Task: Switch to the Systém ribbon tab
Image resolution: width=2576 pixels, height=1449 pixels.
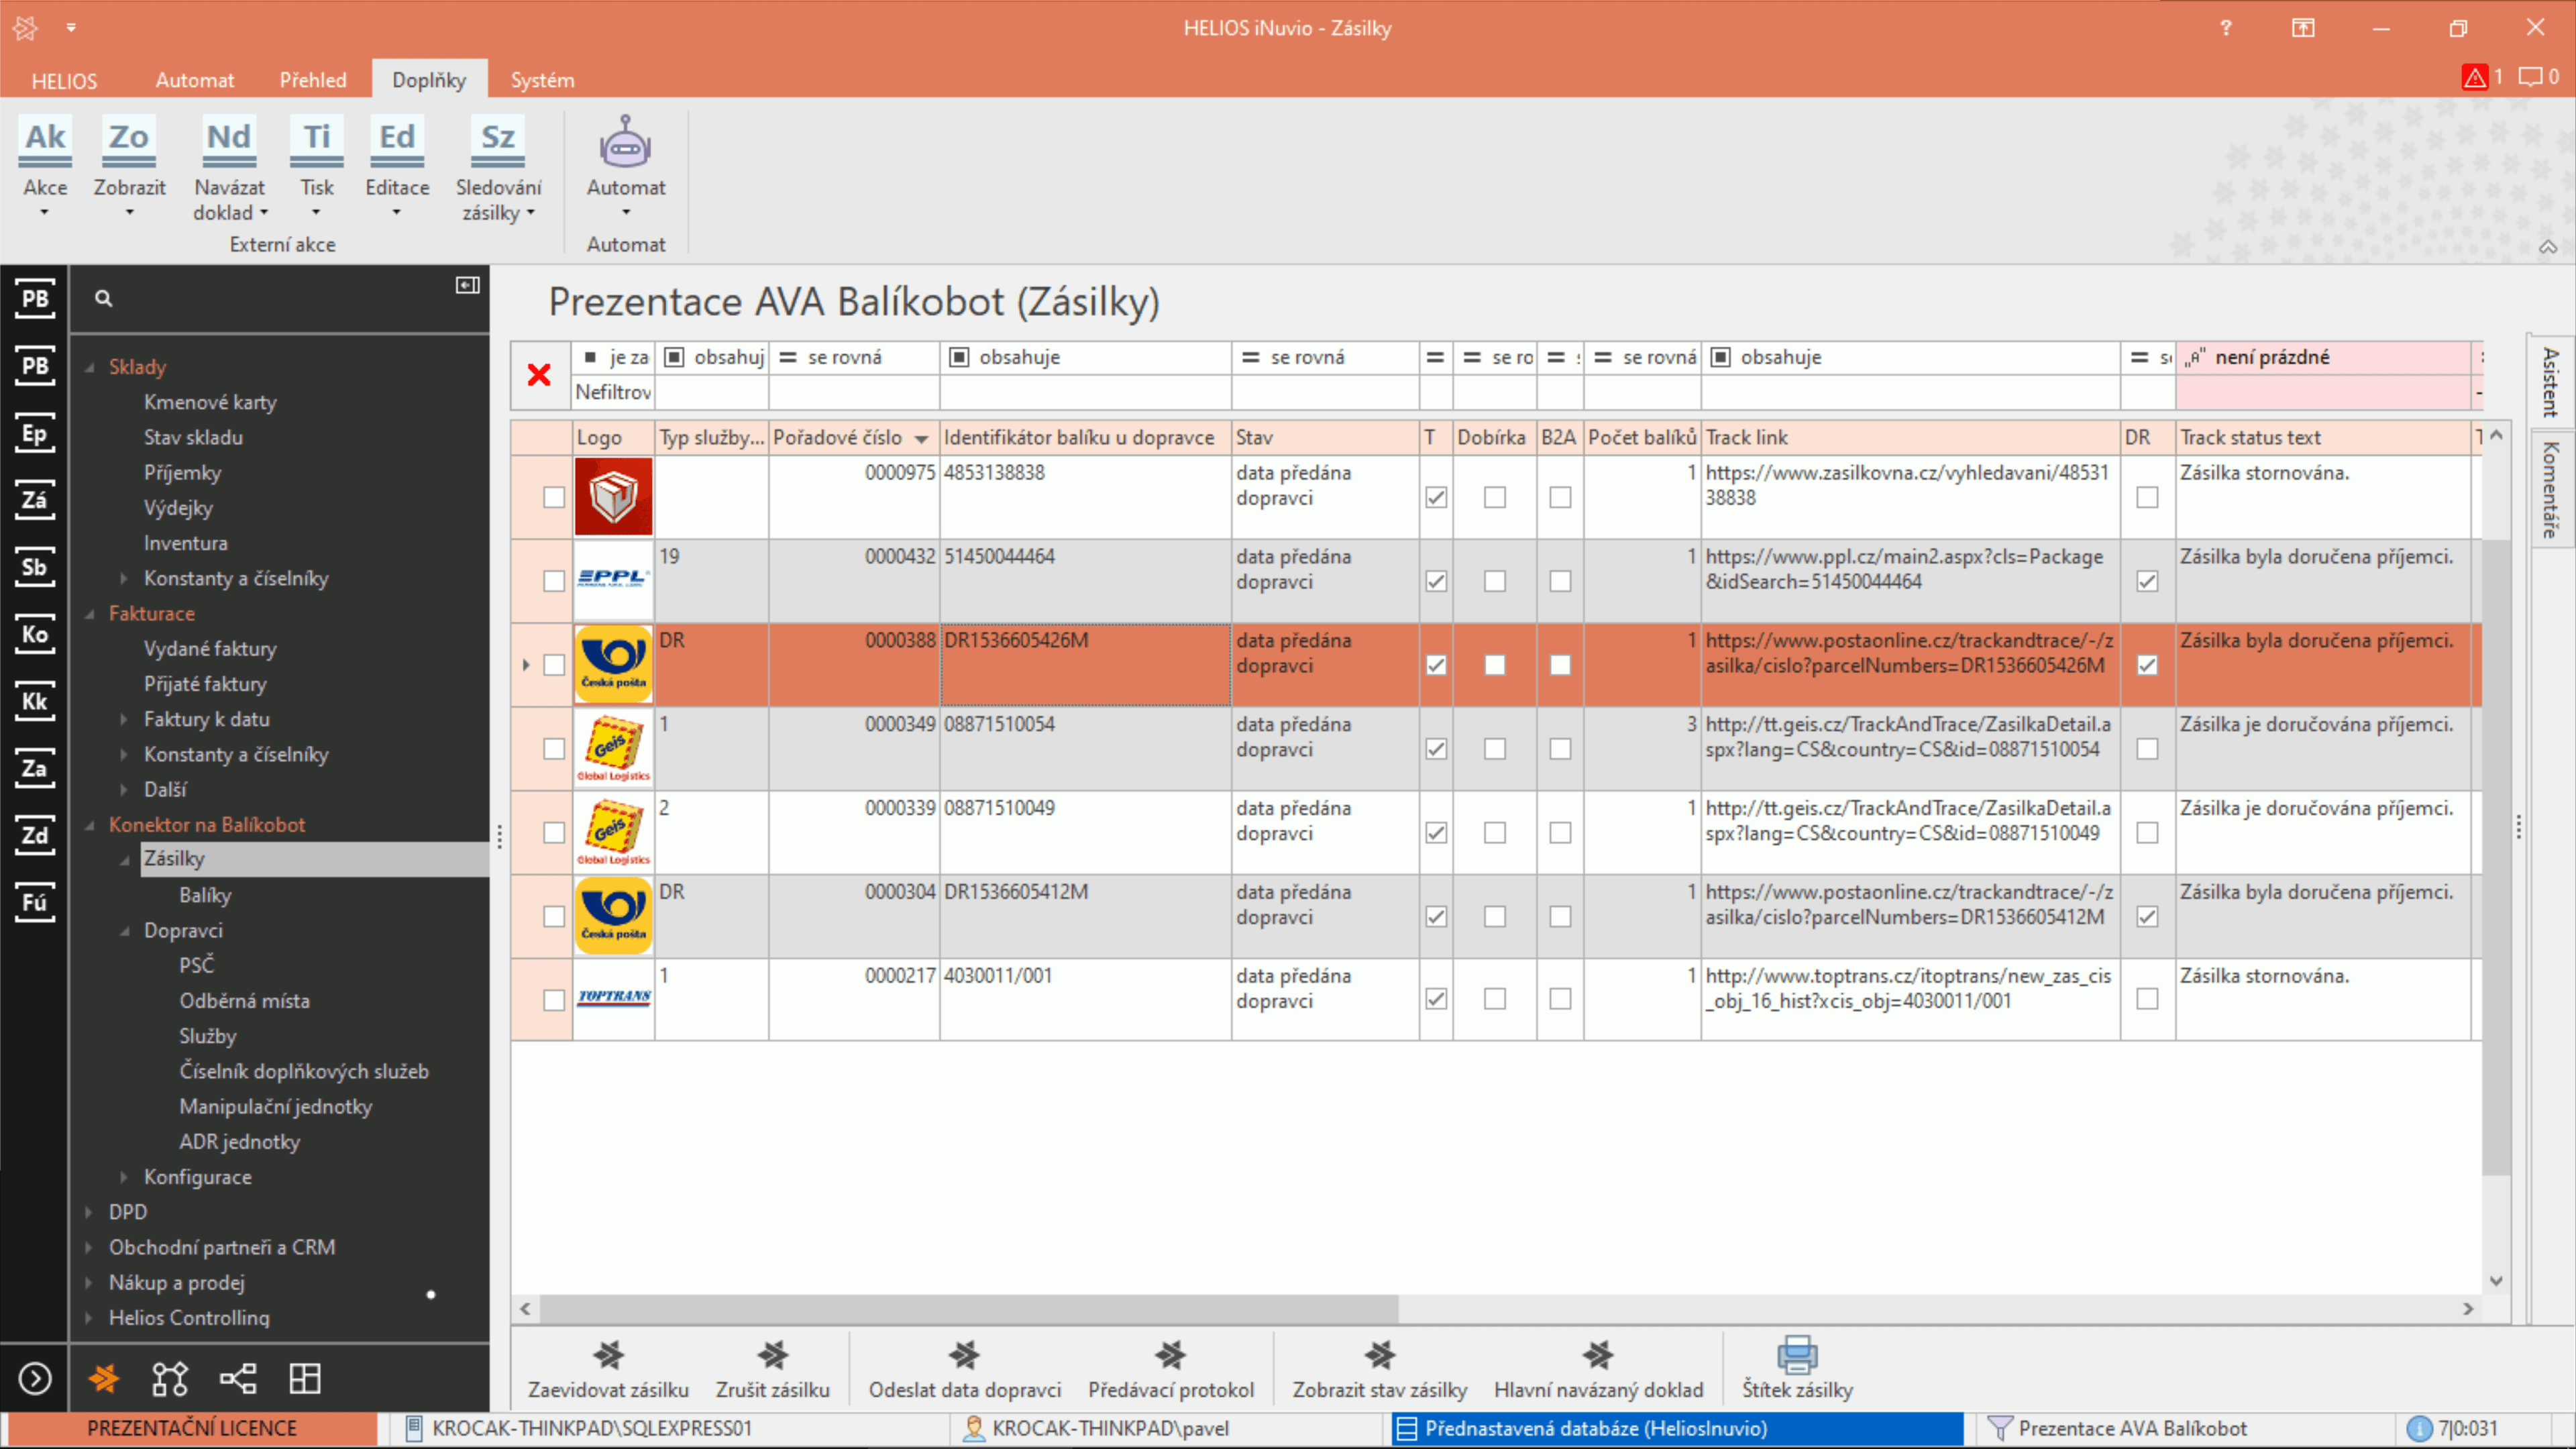Action: pyautogui.click(x=542, y=80)
